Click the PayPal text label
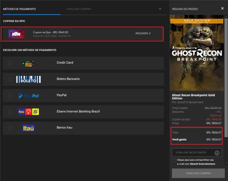The height and width of the screenshot is (181, 228). [x=62, y=95]
